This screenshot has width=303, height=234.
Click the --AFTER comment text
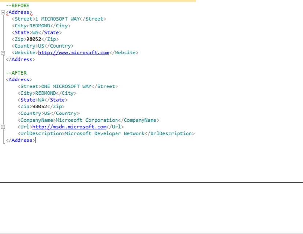pyautogui.click(x=16, y=73)
